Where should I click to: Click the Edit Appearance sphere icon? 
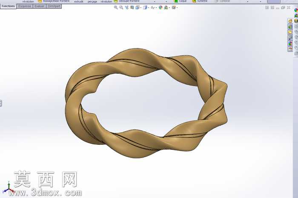coord(160,8)
